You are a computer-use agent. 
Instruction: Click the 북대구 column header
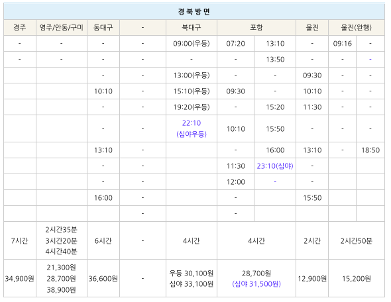(x=192, y=27)
